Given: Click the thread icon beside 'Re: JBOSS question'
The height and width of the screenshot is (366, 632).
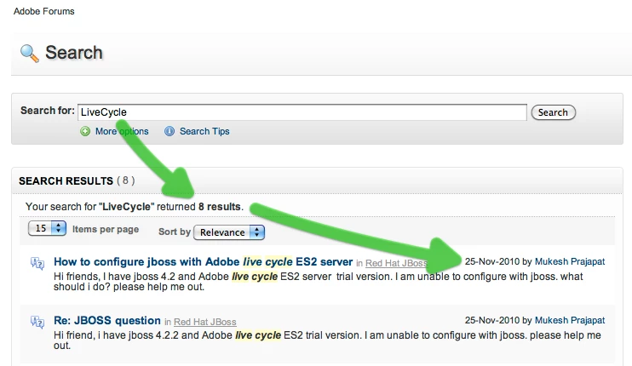Looking at the screenshot, I should click(x=37, y=322).
